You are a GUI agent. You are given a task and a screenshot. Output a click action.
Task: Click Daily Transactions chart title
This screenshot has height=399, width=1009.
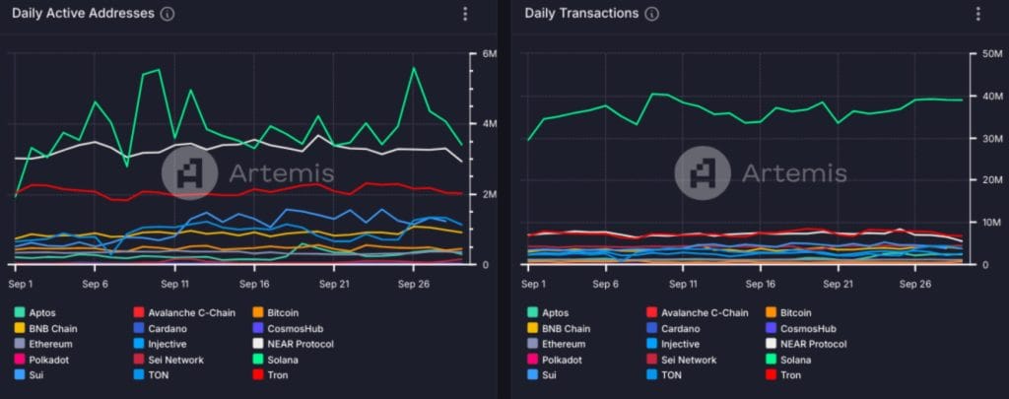tap(581, 13)
